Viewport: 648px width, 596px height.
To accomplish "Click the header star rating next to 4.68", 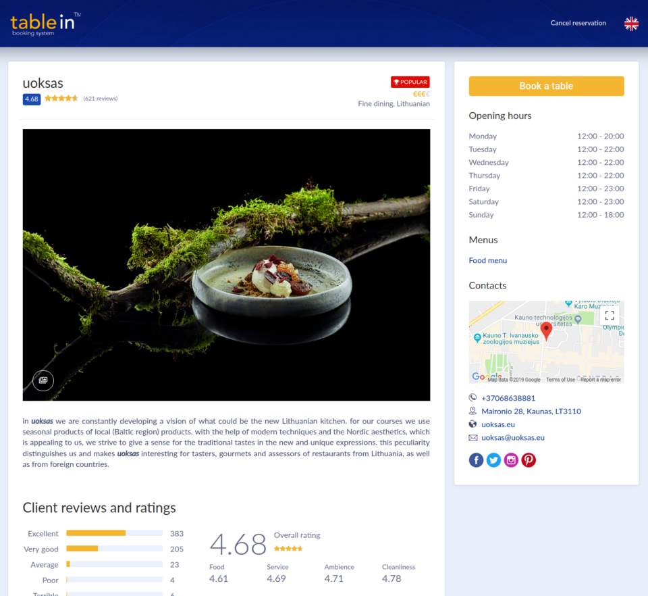I will 61,99.
